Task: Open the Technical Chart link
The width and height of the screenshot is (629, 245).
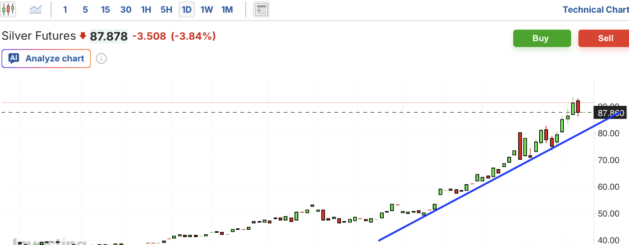Action: tap(596, 10)
